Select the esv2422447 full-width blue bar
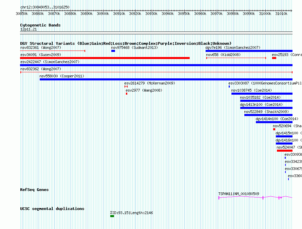This screenshot has height=229, width=302. 156,65
